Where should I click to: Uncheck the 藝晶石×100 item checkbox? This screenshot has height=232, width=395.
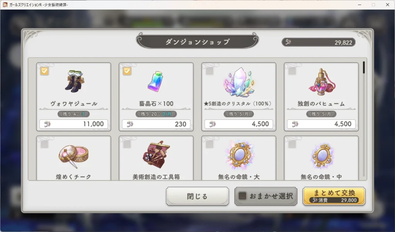127,71
